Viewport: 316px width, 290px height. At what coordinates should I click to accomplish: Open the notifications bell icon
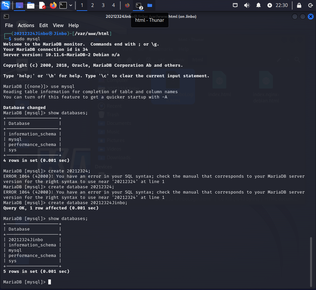[258, 5]
